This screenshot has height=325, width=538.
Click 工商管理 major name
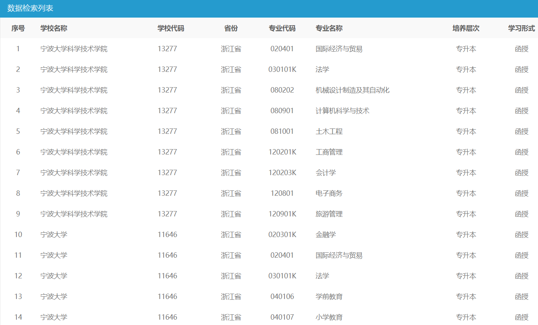click(329, 152)
